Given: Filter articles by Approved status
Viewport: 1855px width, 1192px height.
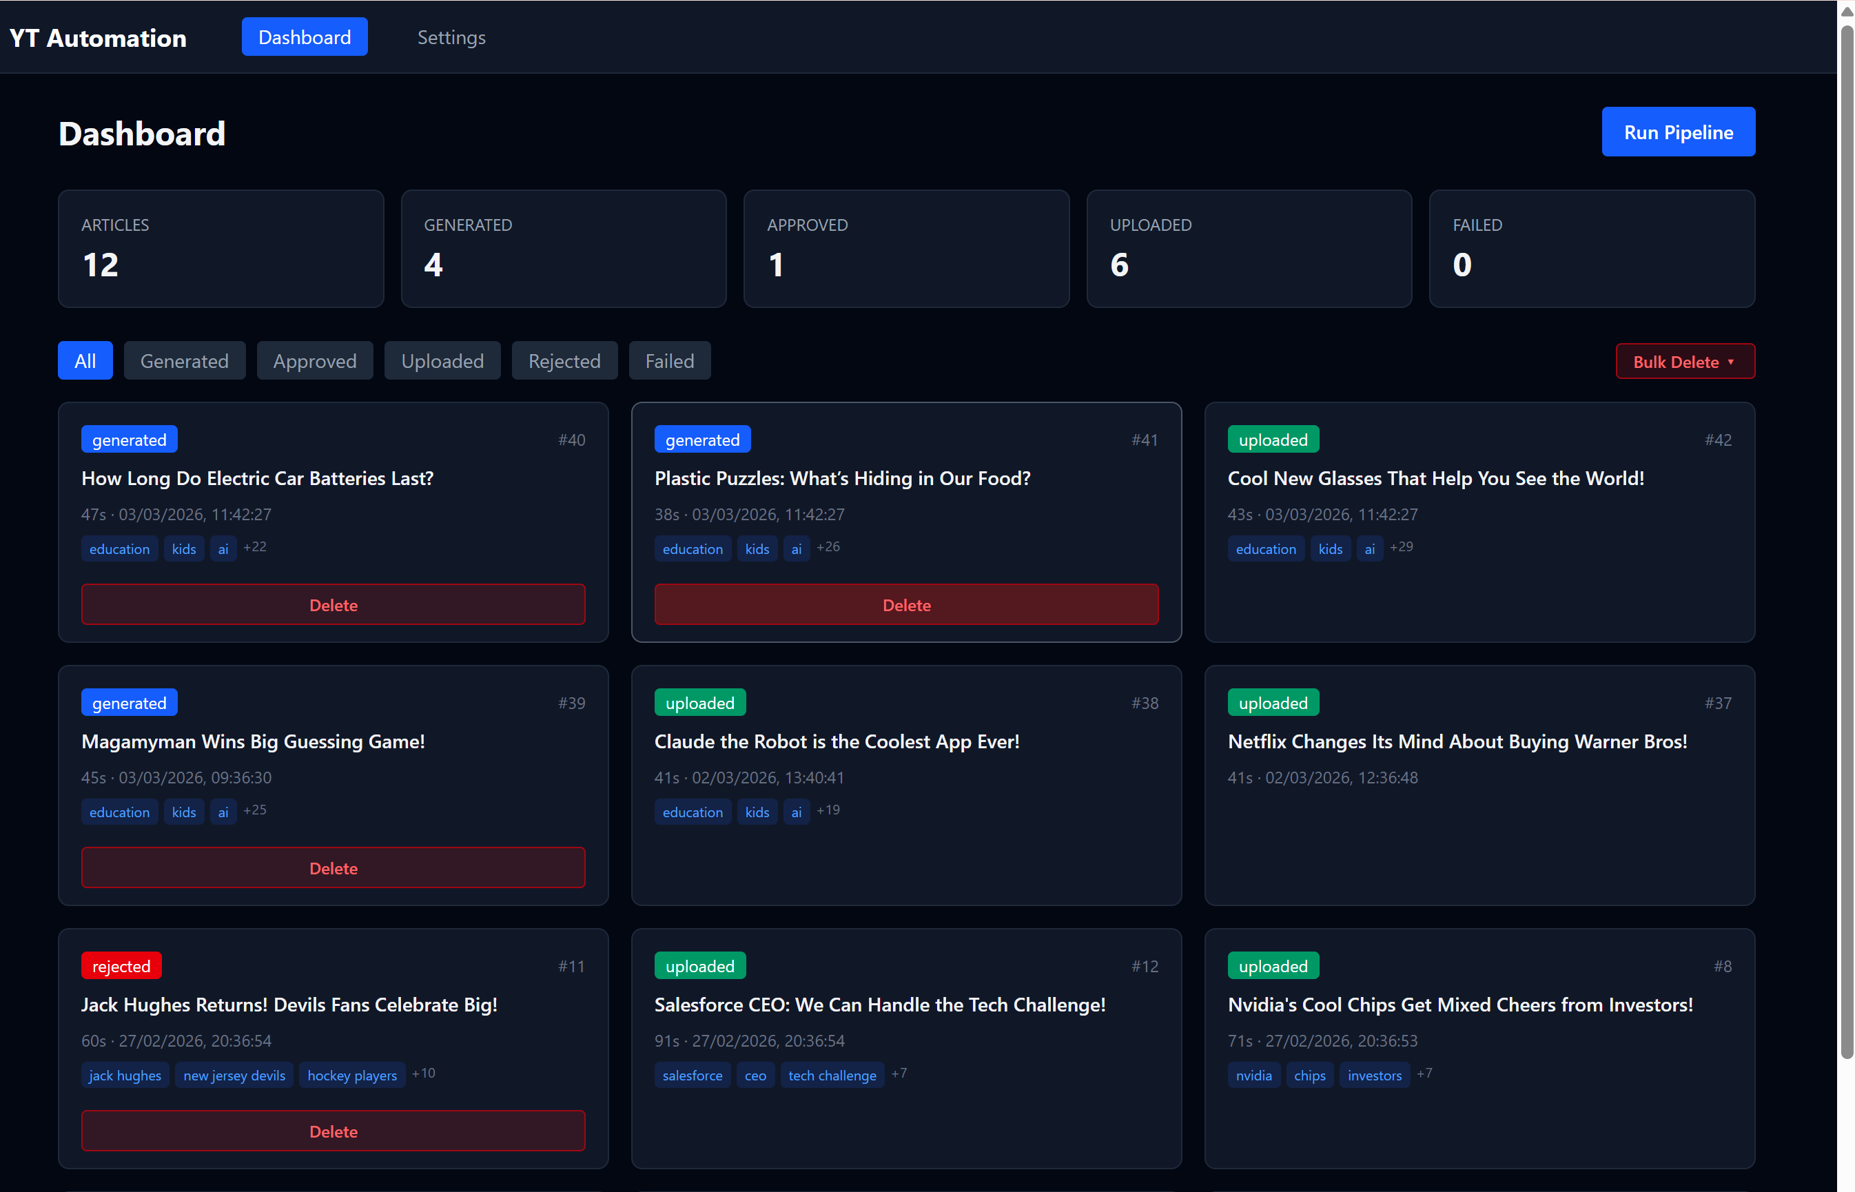Looking at the screenshot, I should pyautogui.click(x=314, y=360).
